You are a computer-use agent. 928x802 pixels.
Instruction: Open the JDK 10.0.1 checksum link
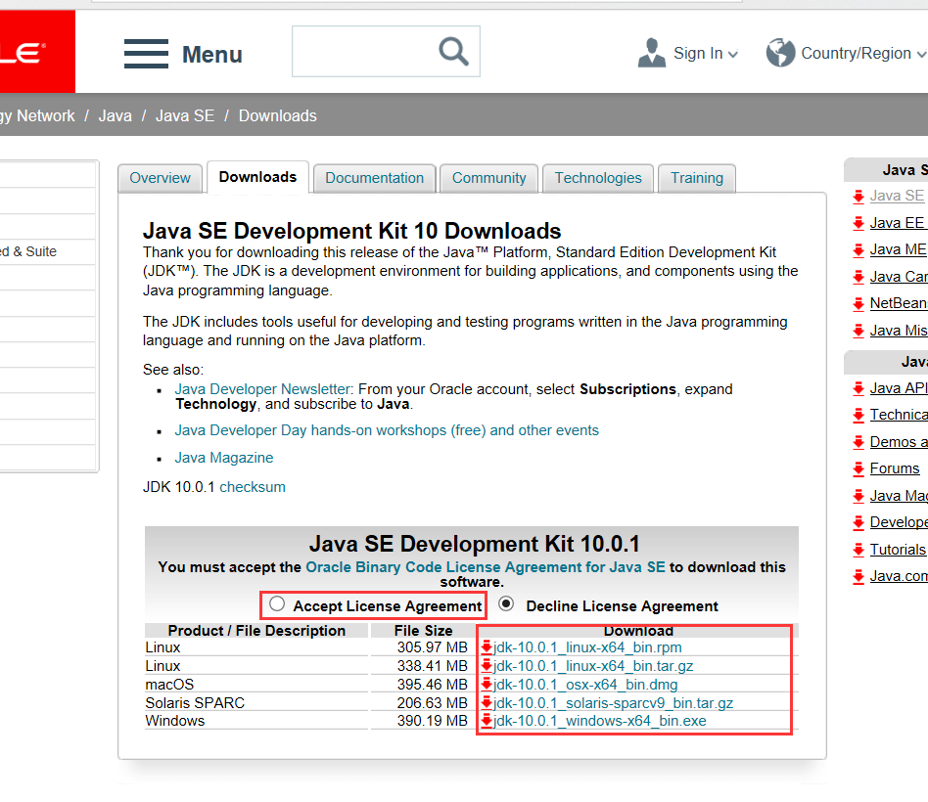coord(253,487)
